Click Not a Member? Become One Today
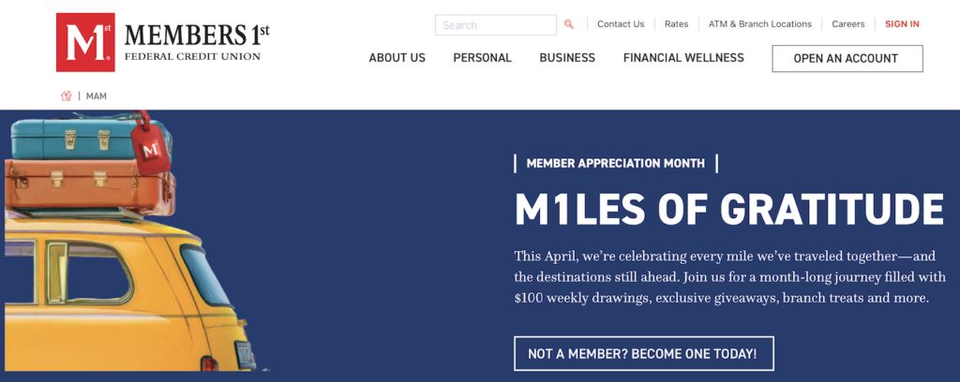Viewport: 960px width, 382px height. coord(643,354)
